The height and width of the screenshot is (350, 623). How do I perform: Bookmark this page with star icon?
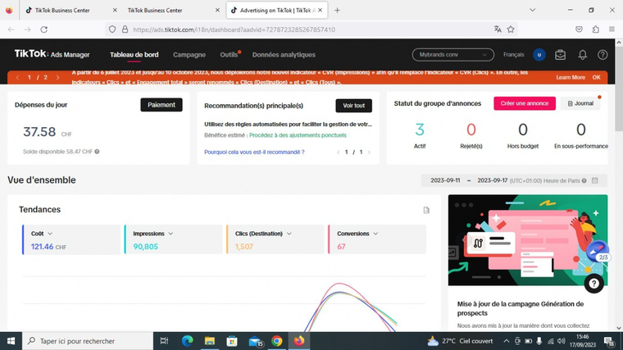pyautogui.click(x=512, y=29)
